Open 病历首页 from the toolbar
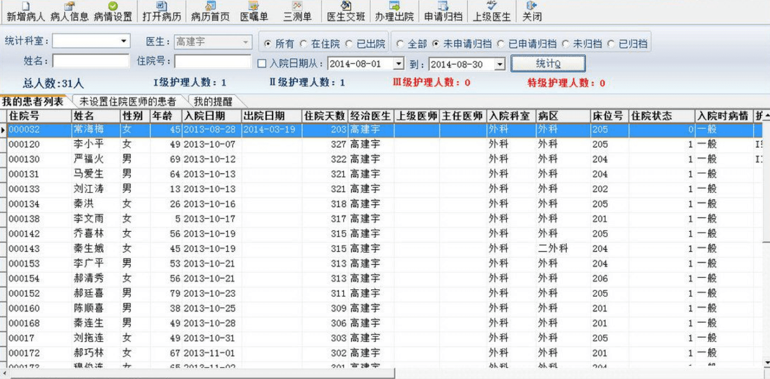Image resolution: width=770 pixels, height=379 pixels. [x=210, y=11]
